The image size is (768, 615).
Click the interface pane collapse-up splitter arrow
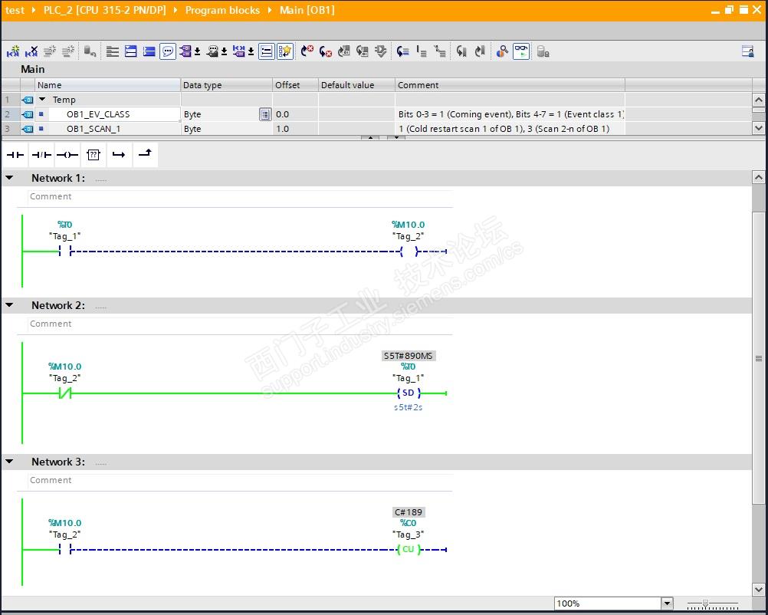(x=371, y=138)
